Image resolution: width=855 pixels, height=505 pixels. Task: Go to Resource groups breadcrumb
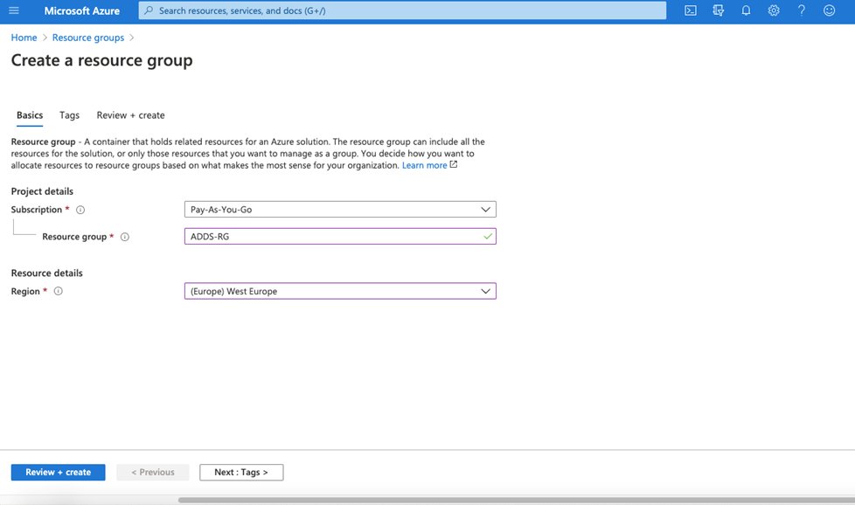(88, 38)
